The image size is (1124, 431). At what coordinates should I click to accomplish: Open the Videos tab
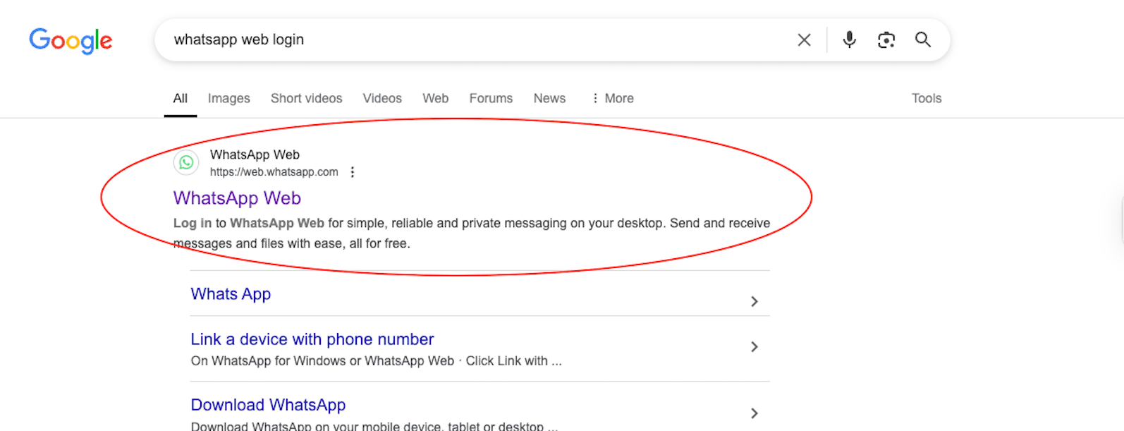(x=382, y=99)
